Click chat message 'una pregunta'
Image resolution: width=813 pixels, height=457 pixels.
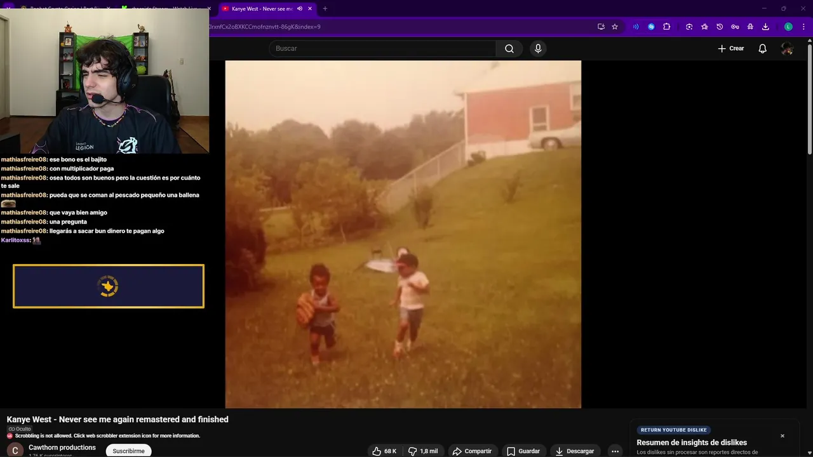click(x=68, y=222)
